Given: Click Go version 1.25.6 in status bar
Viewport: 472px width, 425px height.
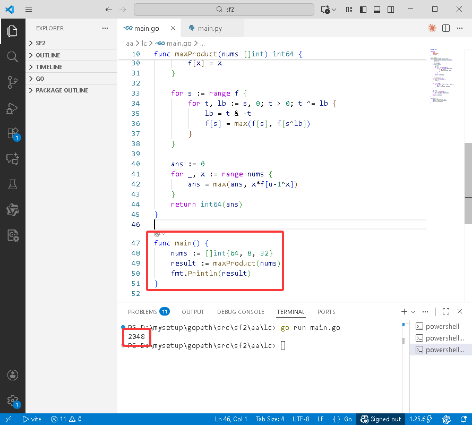Looking at the screenshot, I should coord(420,419).
